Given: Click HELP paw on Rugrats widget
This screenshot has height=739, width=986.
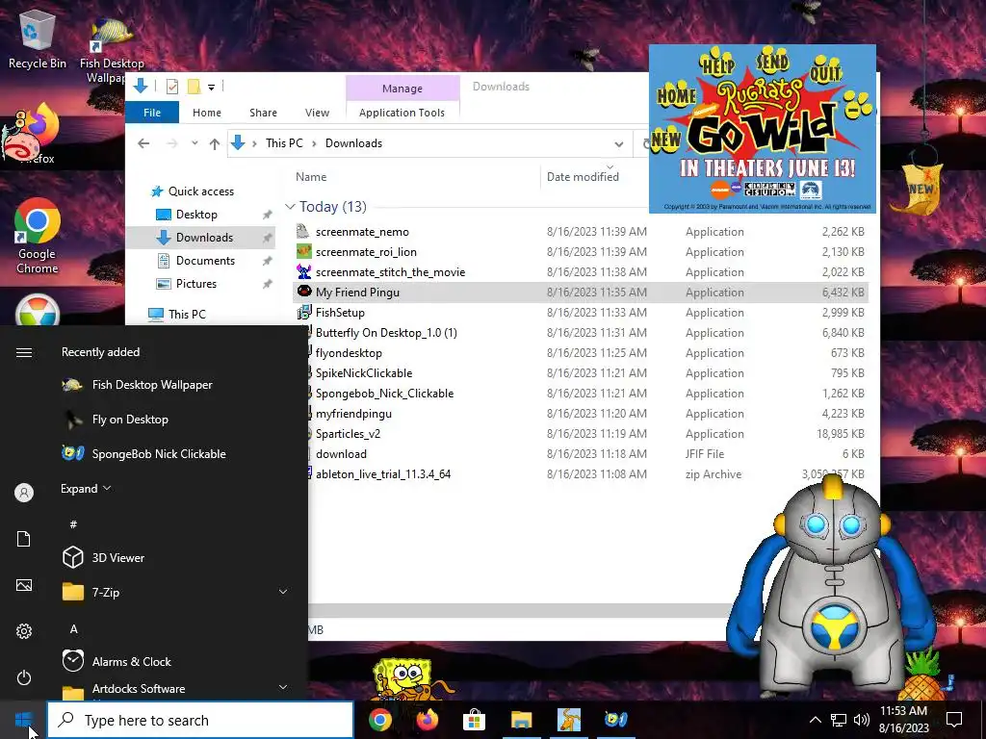Looking at the screenshot, I should pos(717,63).
